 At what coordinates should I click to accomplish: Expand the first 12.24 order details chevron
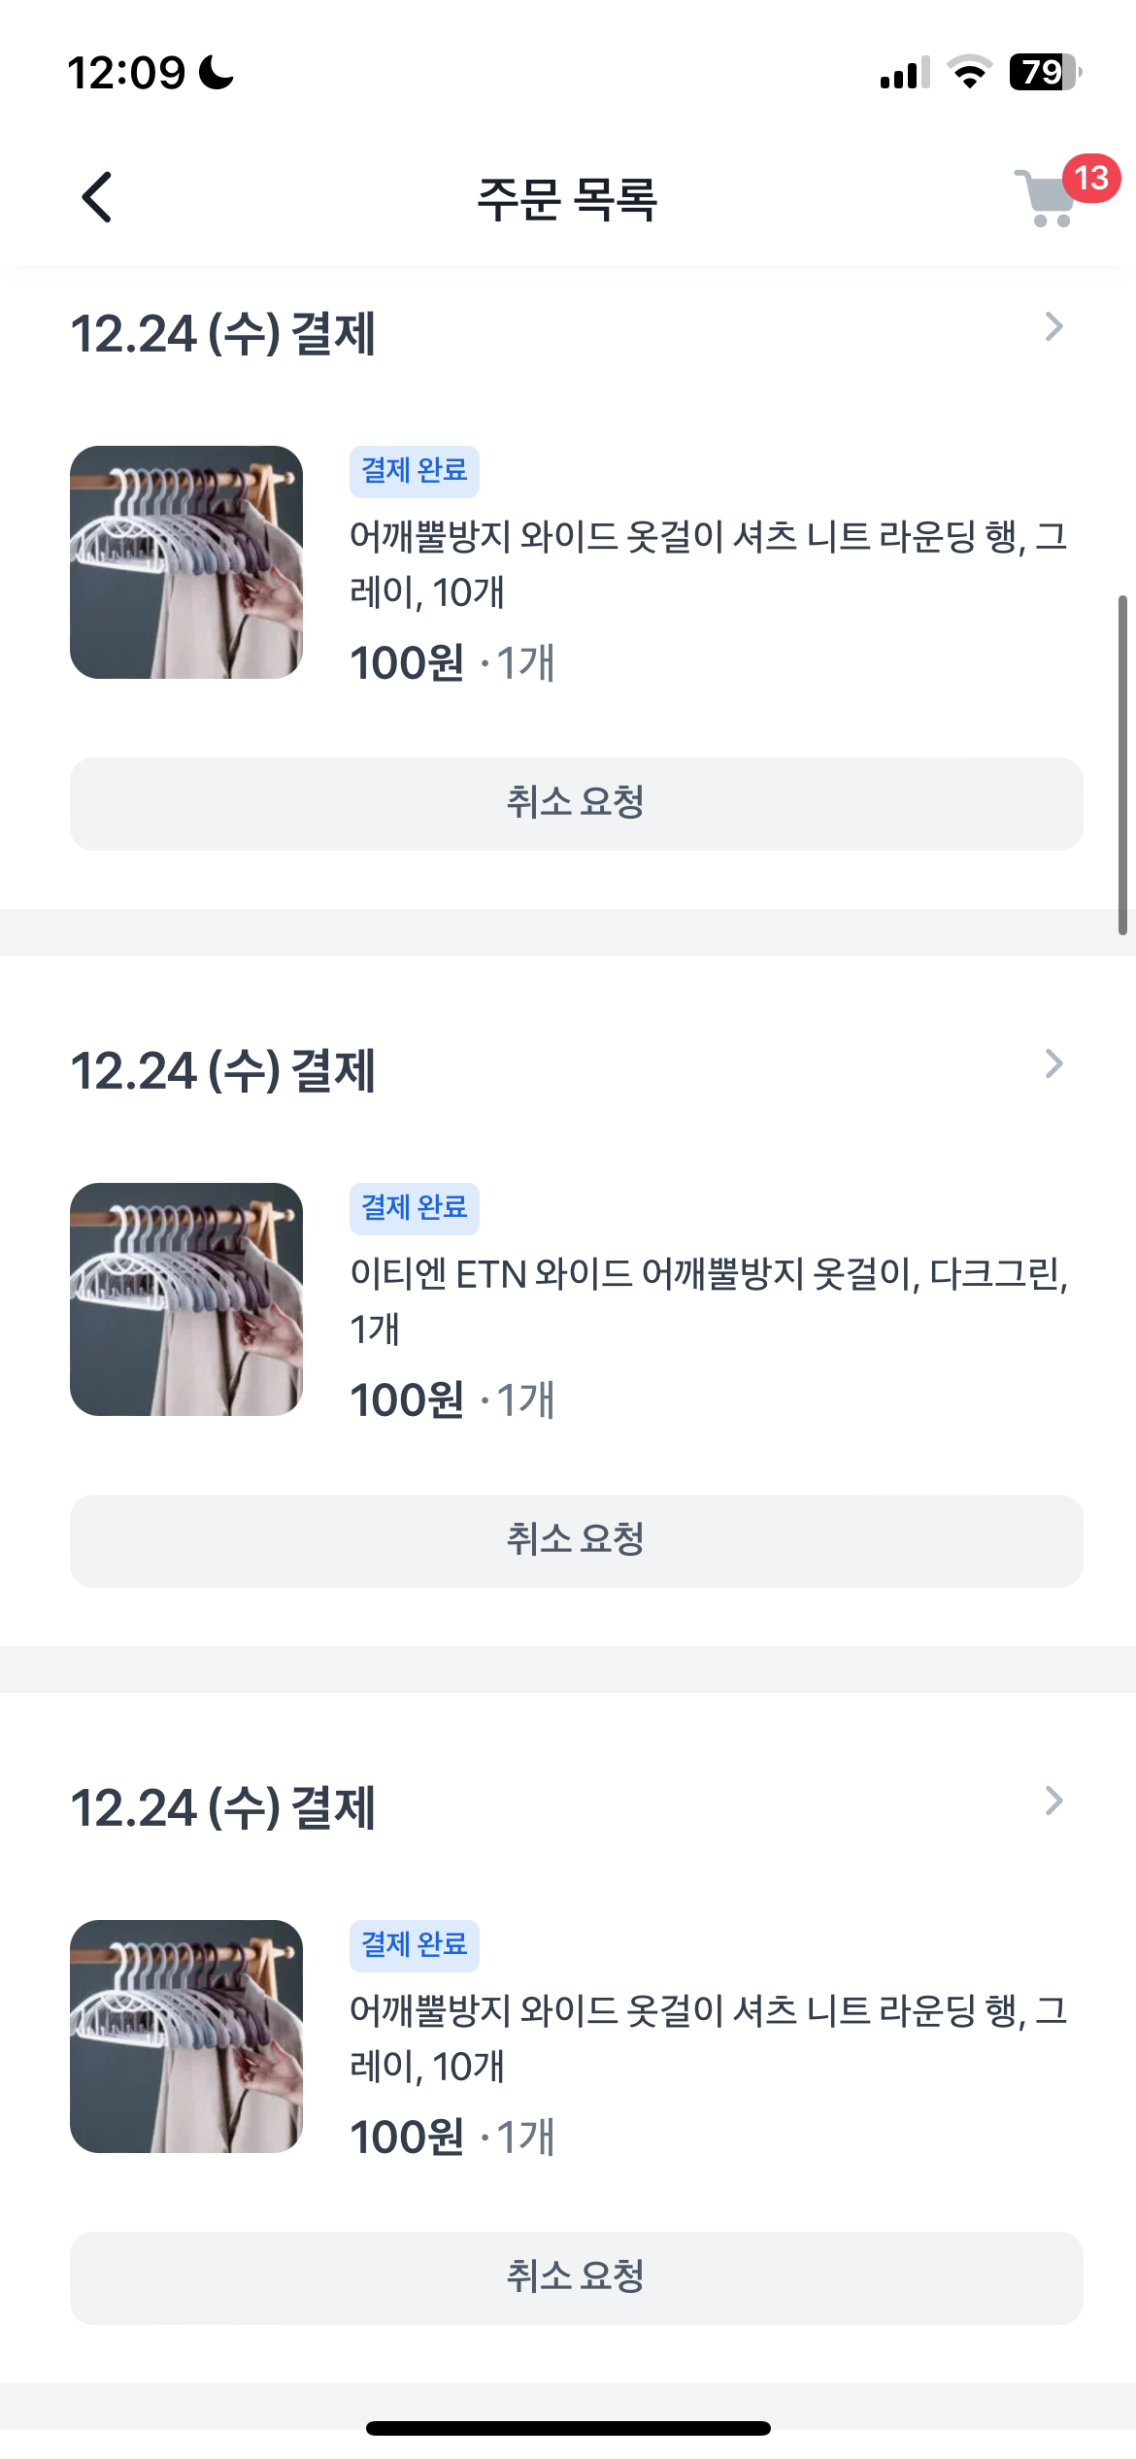tap(1053, 327)
